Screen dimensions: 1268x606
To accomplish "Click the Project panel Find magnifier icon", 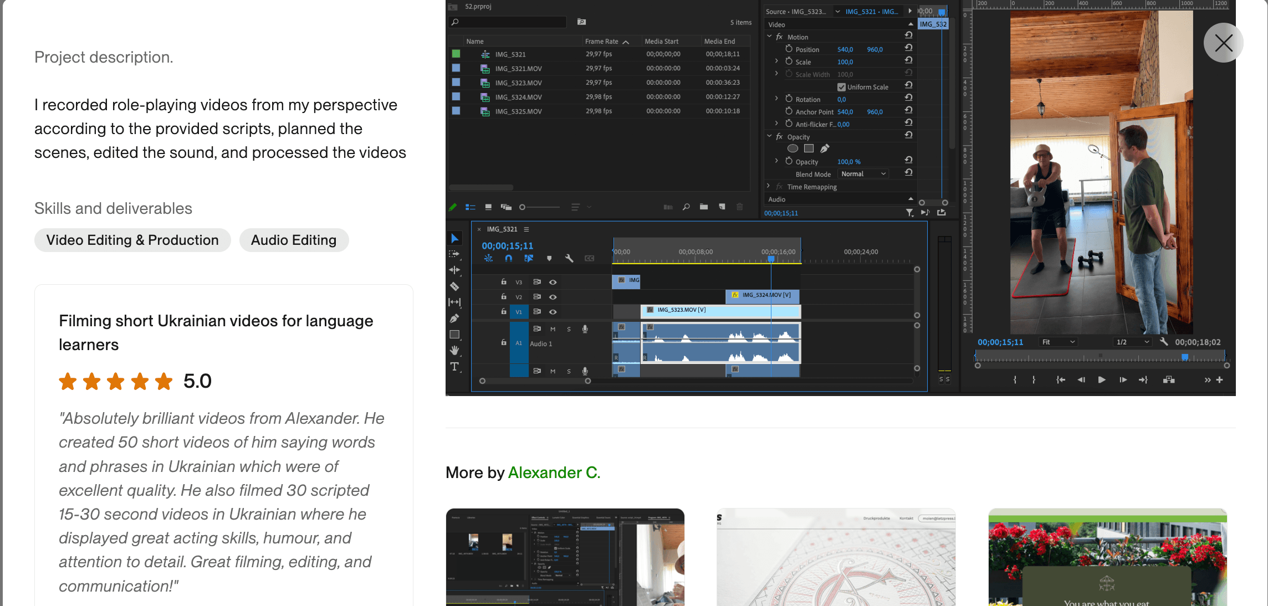I will 686,207.
